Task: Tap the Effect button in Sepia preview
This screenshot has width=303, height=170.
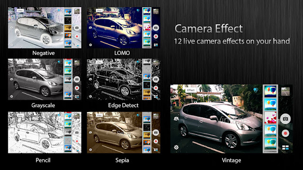Action: point(99,115)
